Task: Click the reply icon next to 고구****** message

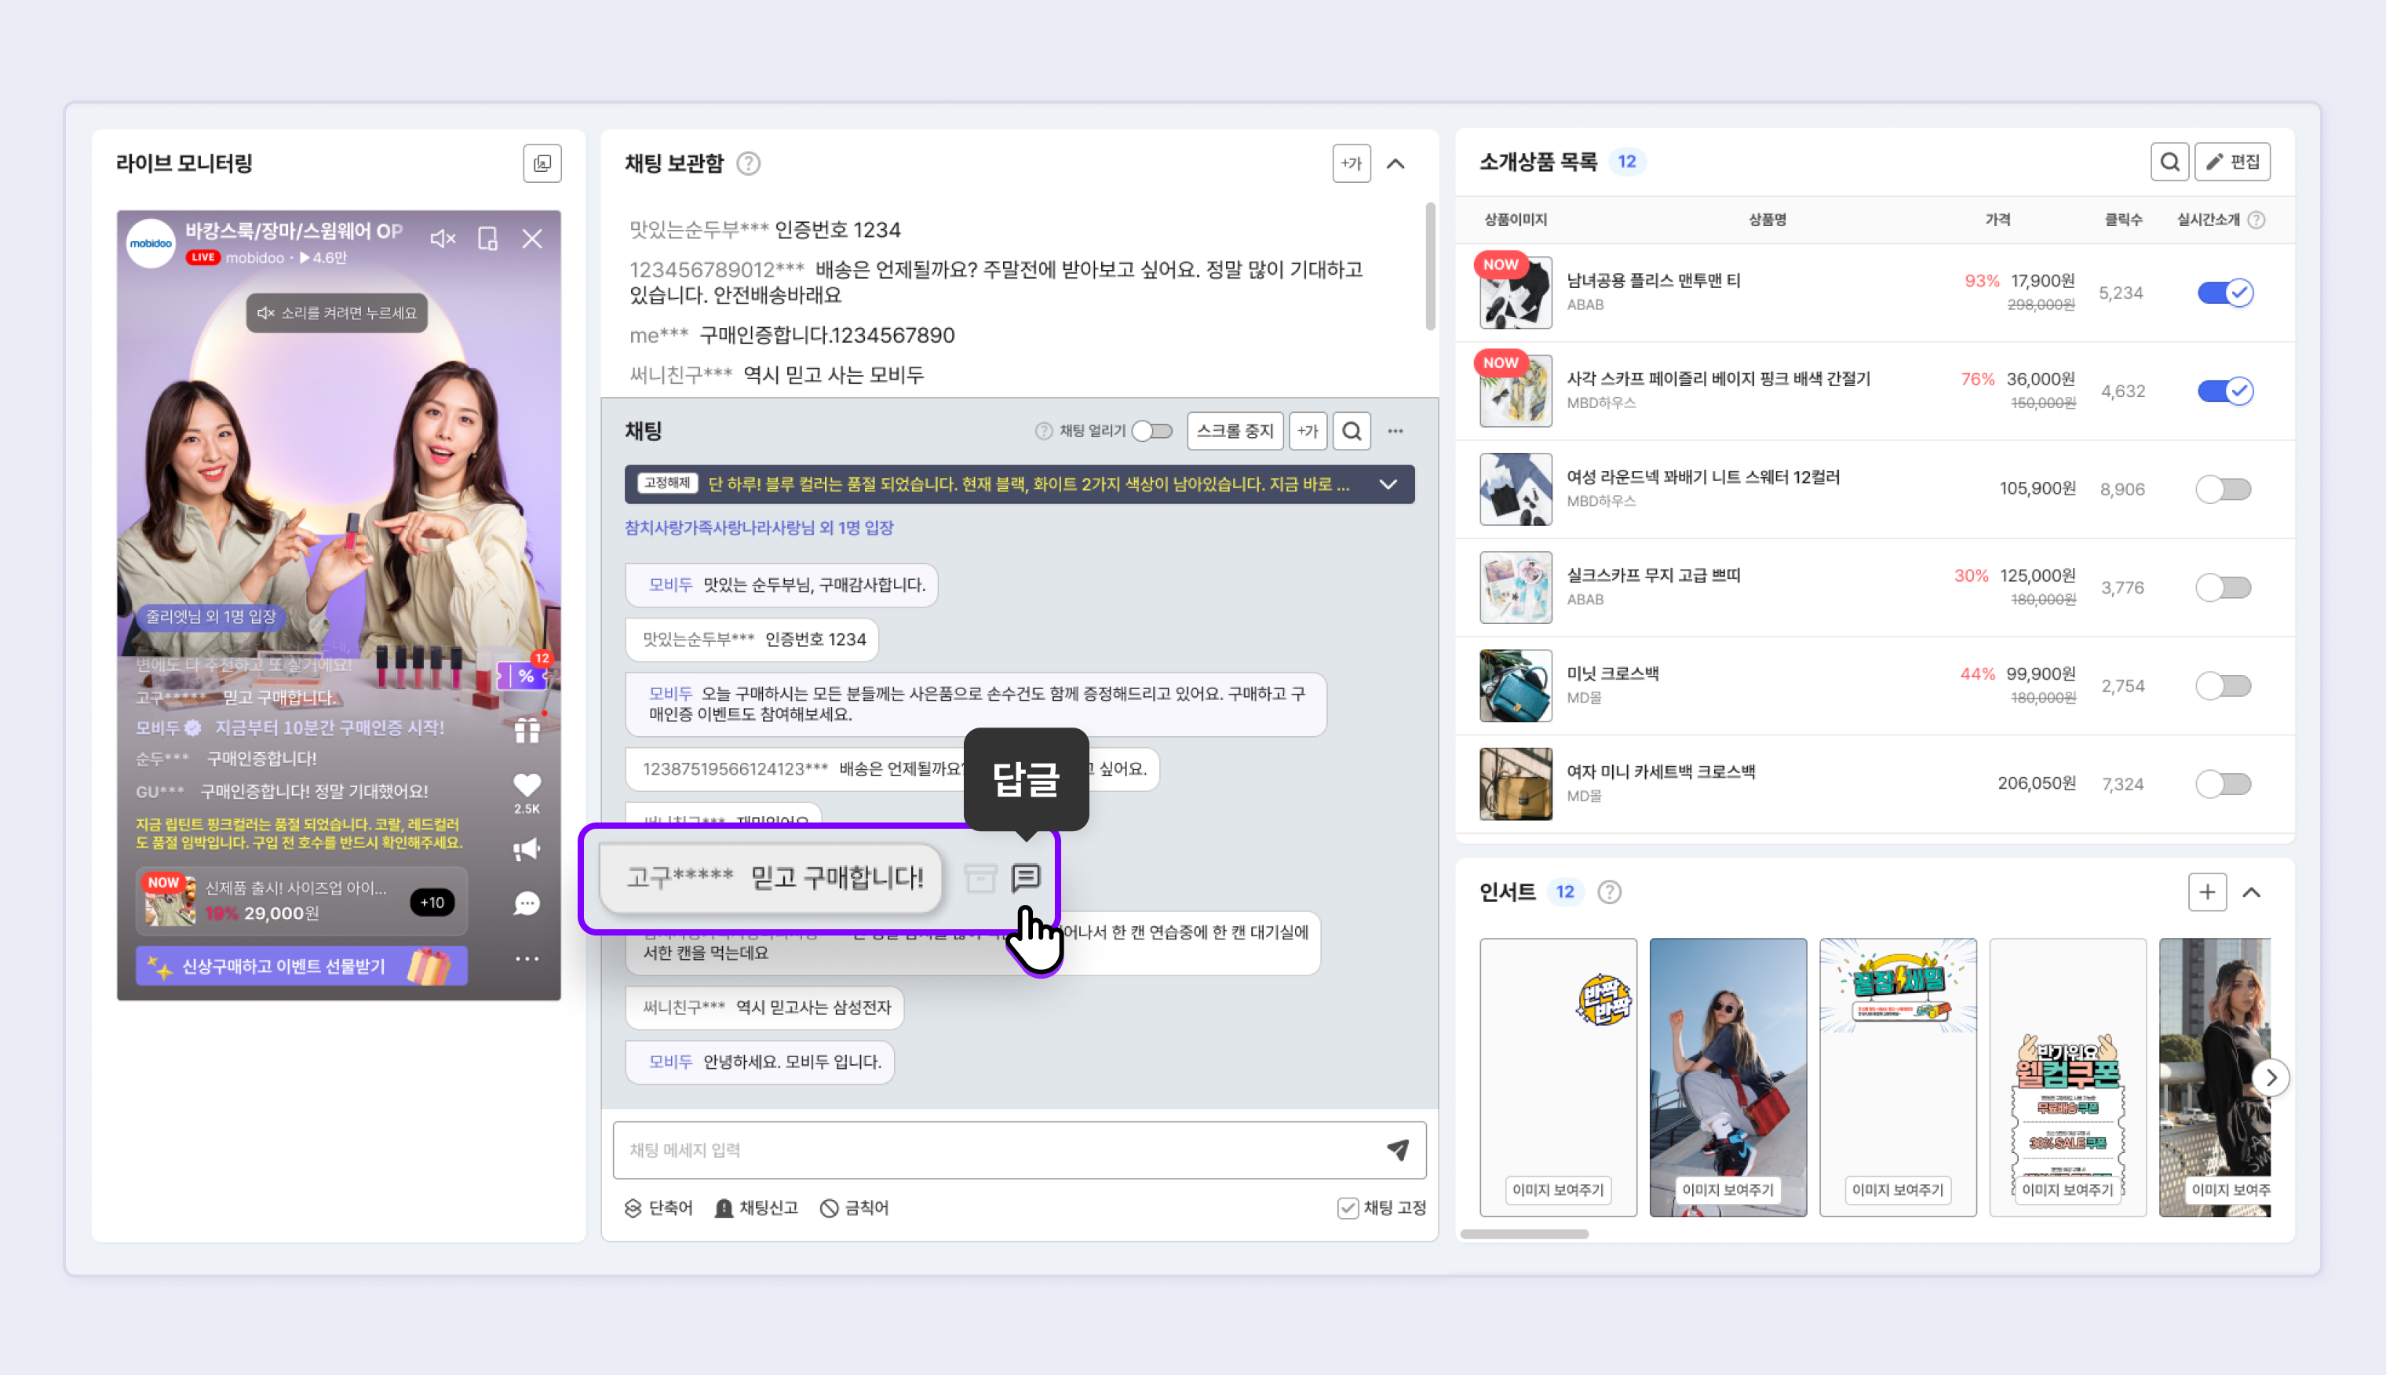Action: pos(1025,877)
